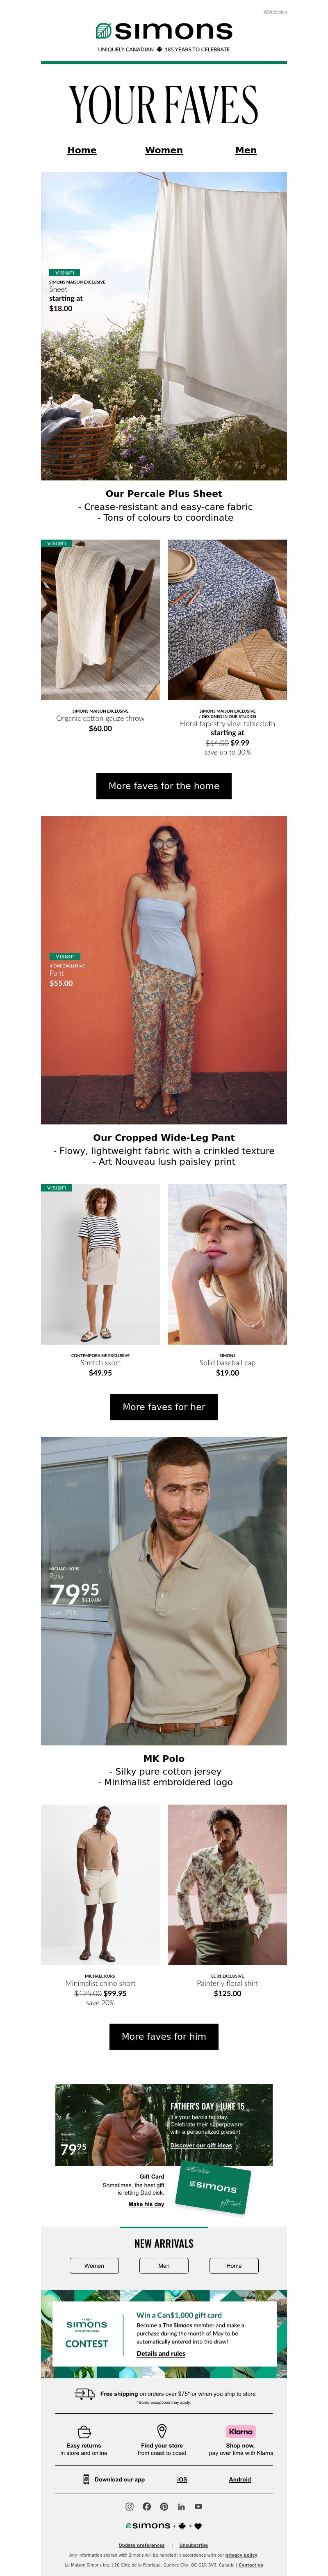Open the YouTube social icon
Viewport: 328px width, 2576px height.
coord(198,2506)
